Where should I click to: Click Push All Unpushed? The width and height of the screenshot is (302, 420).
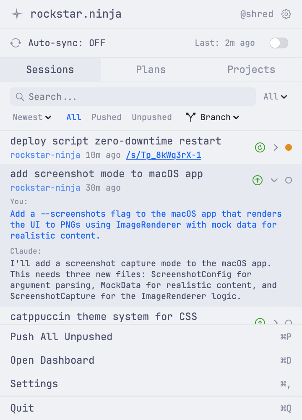tap(61, 336)
